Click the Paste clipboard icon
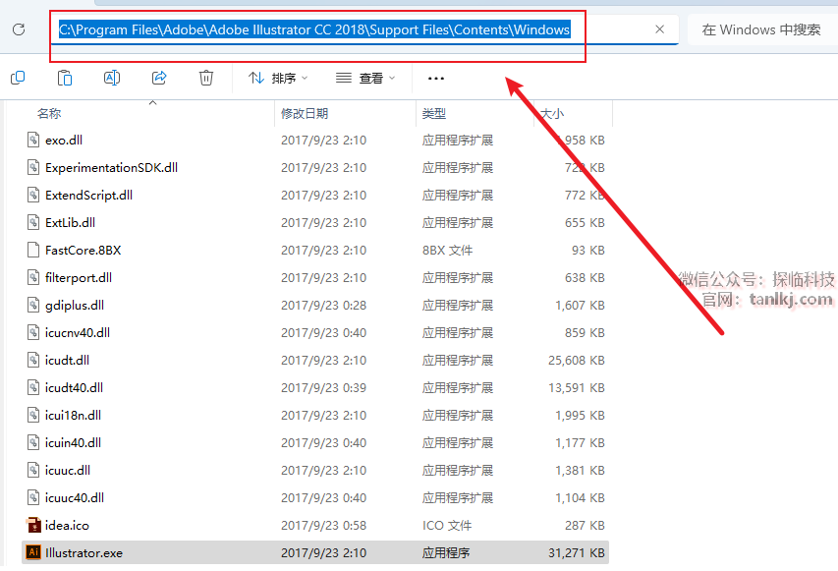 65,78
